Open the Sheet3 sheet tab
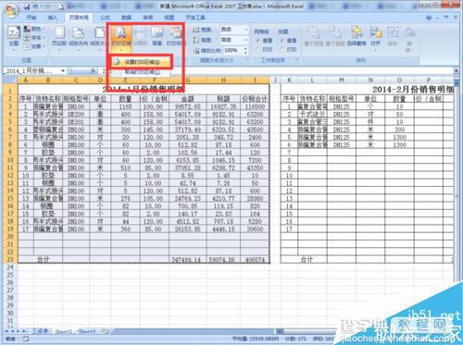 tap(87, 332)
